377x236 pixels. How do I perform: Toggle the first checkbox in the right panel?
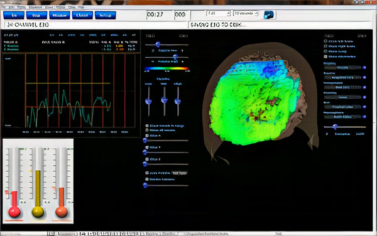coord(325,41)
